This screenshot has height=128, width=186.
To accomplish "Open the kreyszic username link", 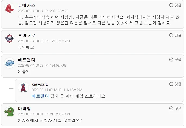I will pos(40,84).
